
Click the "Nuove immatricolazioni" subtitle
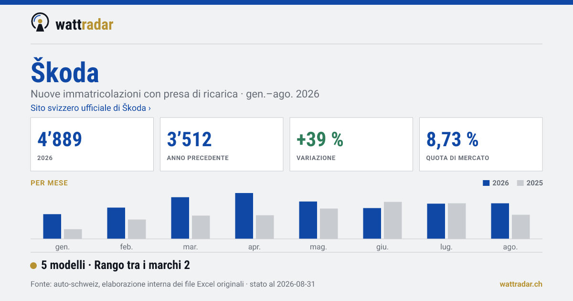(175, 94)
